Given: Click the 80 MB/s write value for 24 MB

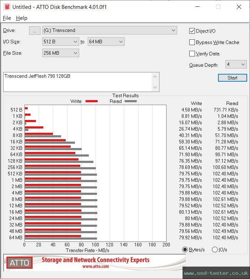Looking at the screenshot, I should [194, 218].
